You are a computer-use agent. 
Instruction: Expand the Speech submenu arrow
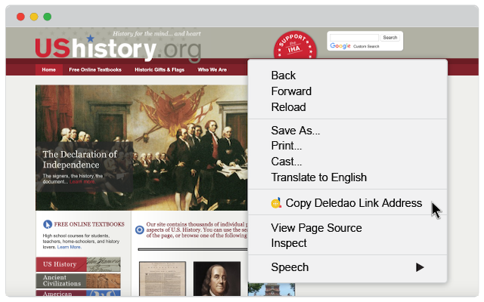coord(420,267)
